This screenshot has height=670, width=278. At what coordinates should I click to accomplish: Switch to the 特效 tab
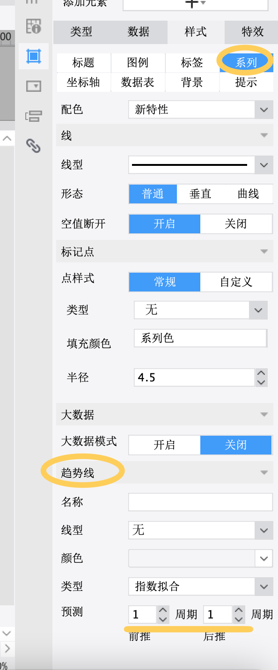tap(253, 32)
